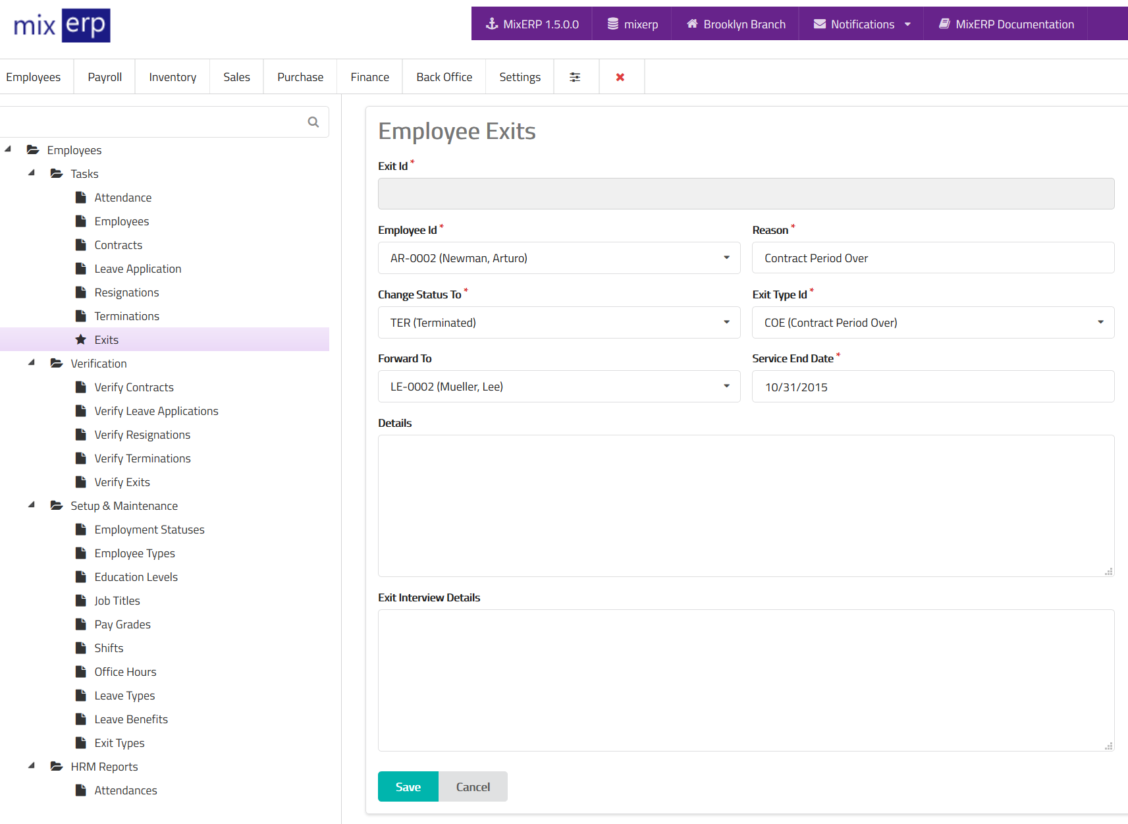Open Verify Terminations in sidebar
The image size is (1128, 824).
pyautogui.click(x=142, y=458)
